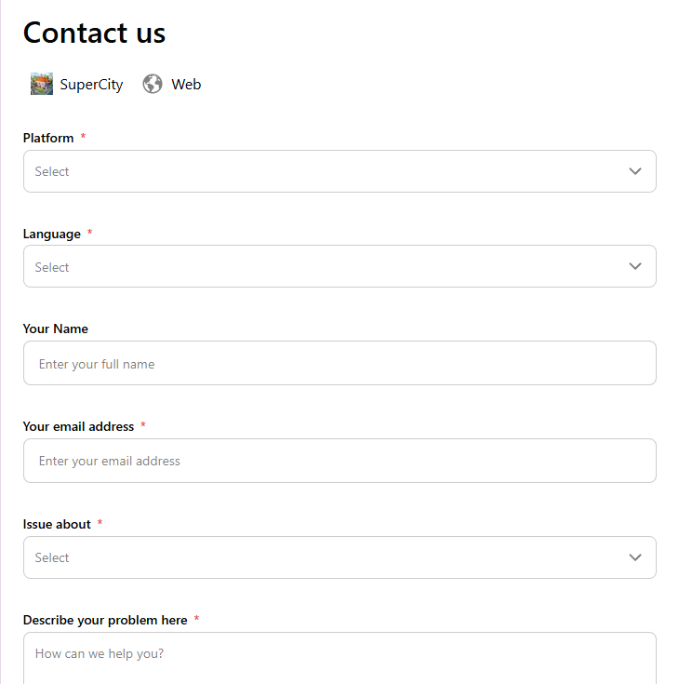Click the Describe your problem here label

coord(105,620)
